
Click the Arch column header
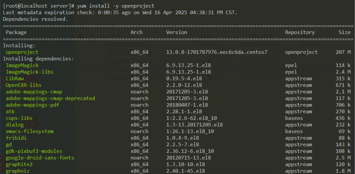coord(137,32)
